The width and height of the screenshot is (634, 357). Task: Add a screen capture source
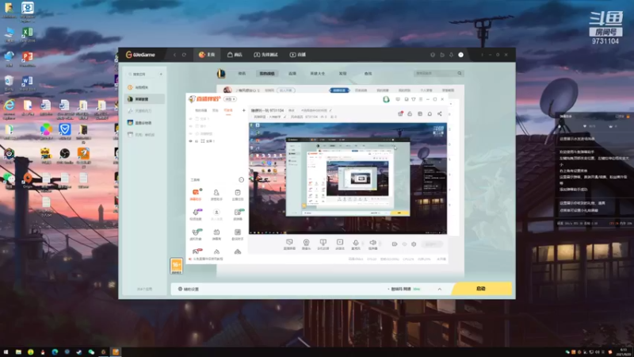(x=289, y=244)
